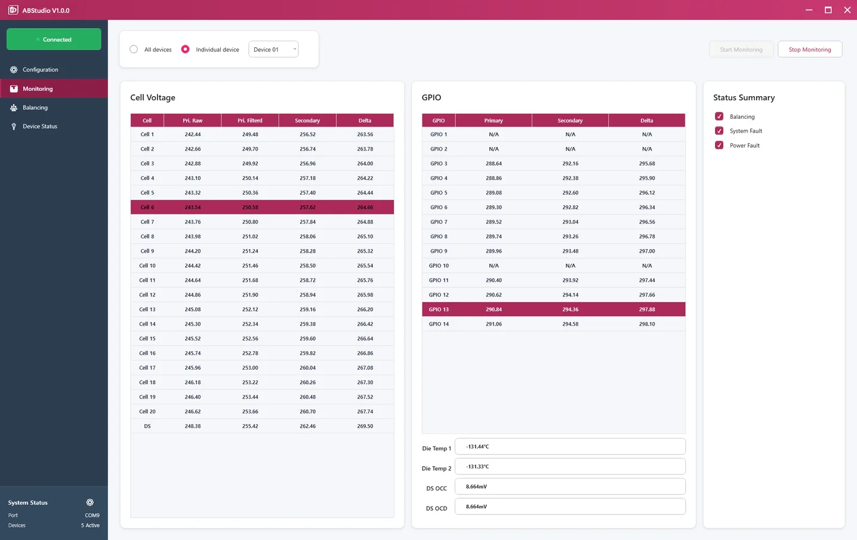857x540 pixels.
Task: Maximize the ABStudio window
Action: click(828, 10)
